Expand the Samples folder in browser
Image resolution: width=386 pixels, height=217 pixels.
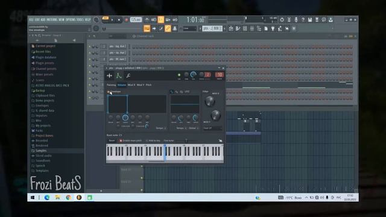tap(41, 151)
